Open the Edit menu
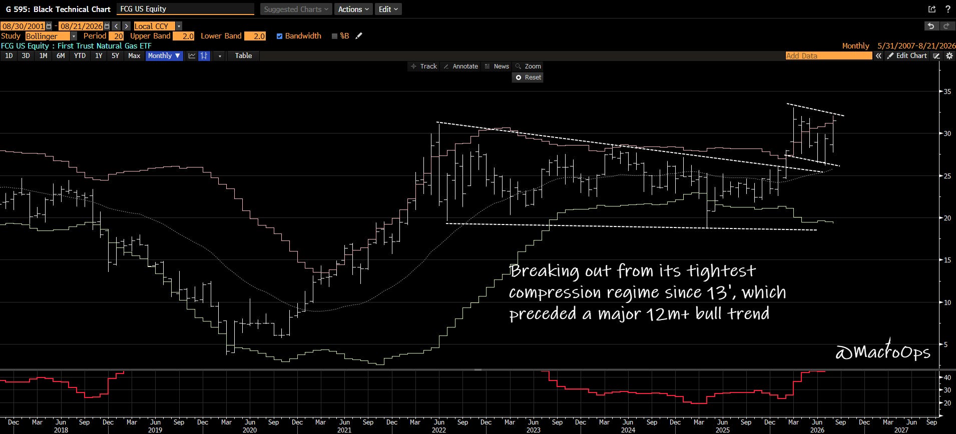Viewport: 956px width, 434px height. (x=388, y=9)
